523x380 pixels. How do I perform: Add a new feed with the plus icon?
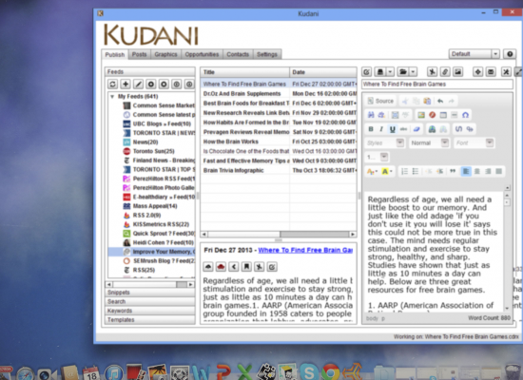pos(126,84)
